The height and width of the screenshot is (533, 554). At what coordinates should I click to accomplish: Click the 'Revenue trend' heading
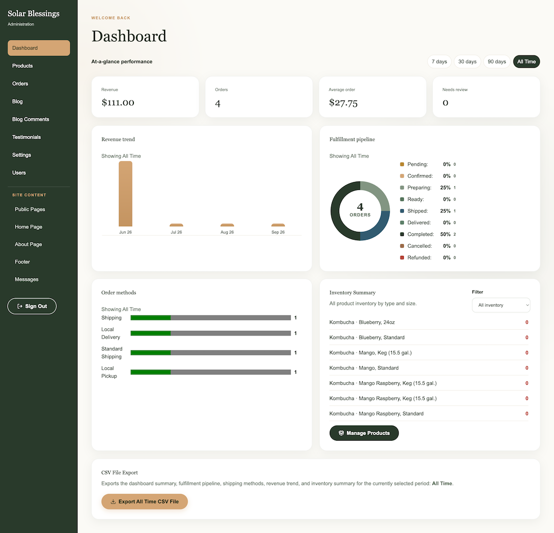coord(118,139)
